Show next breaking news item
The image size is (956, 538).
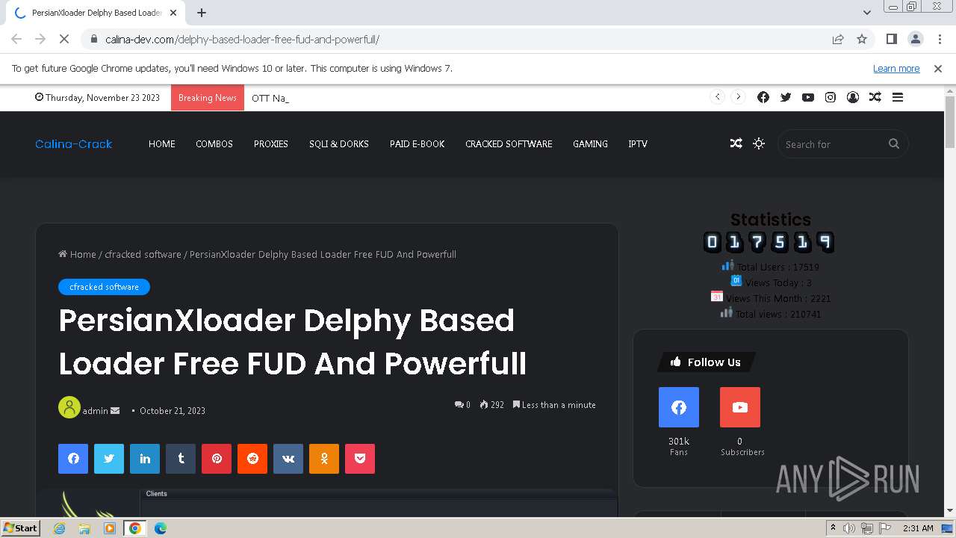pyautogui.click(x=739, y=97)
